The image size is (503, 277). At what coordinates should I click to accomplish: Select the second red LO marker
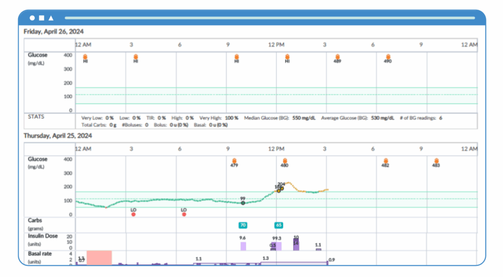click(184, 214)
